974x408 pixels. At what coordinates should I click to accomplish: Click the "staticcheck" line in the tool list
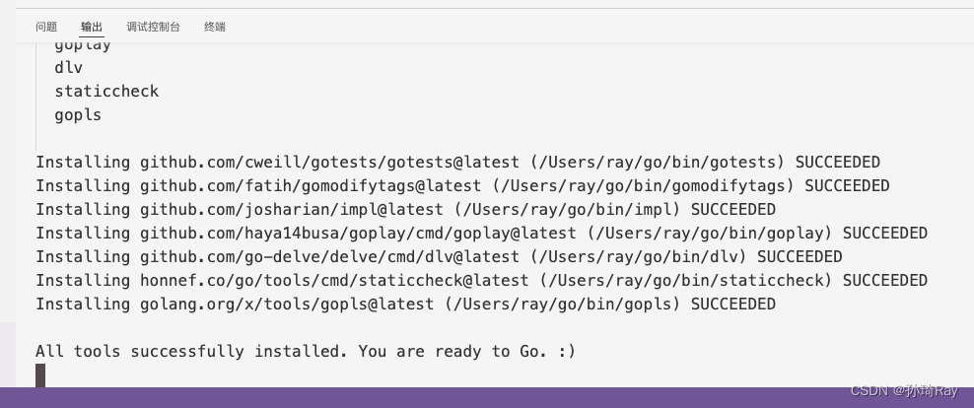pyautogui.click(x=106, y=92)
